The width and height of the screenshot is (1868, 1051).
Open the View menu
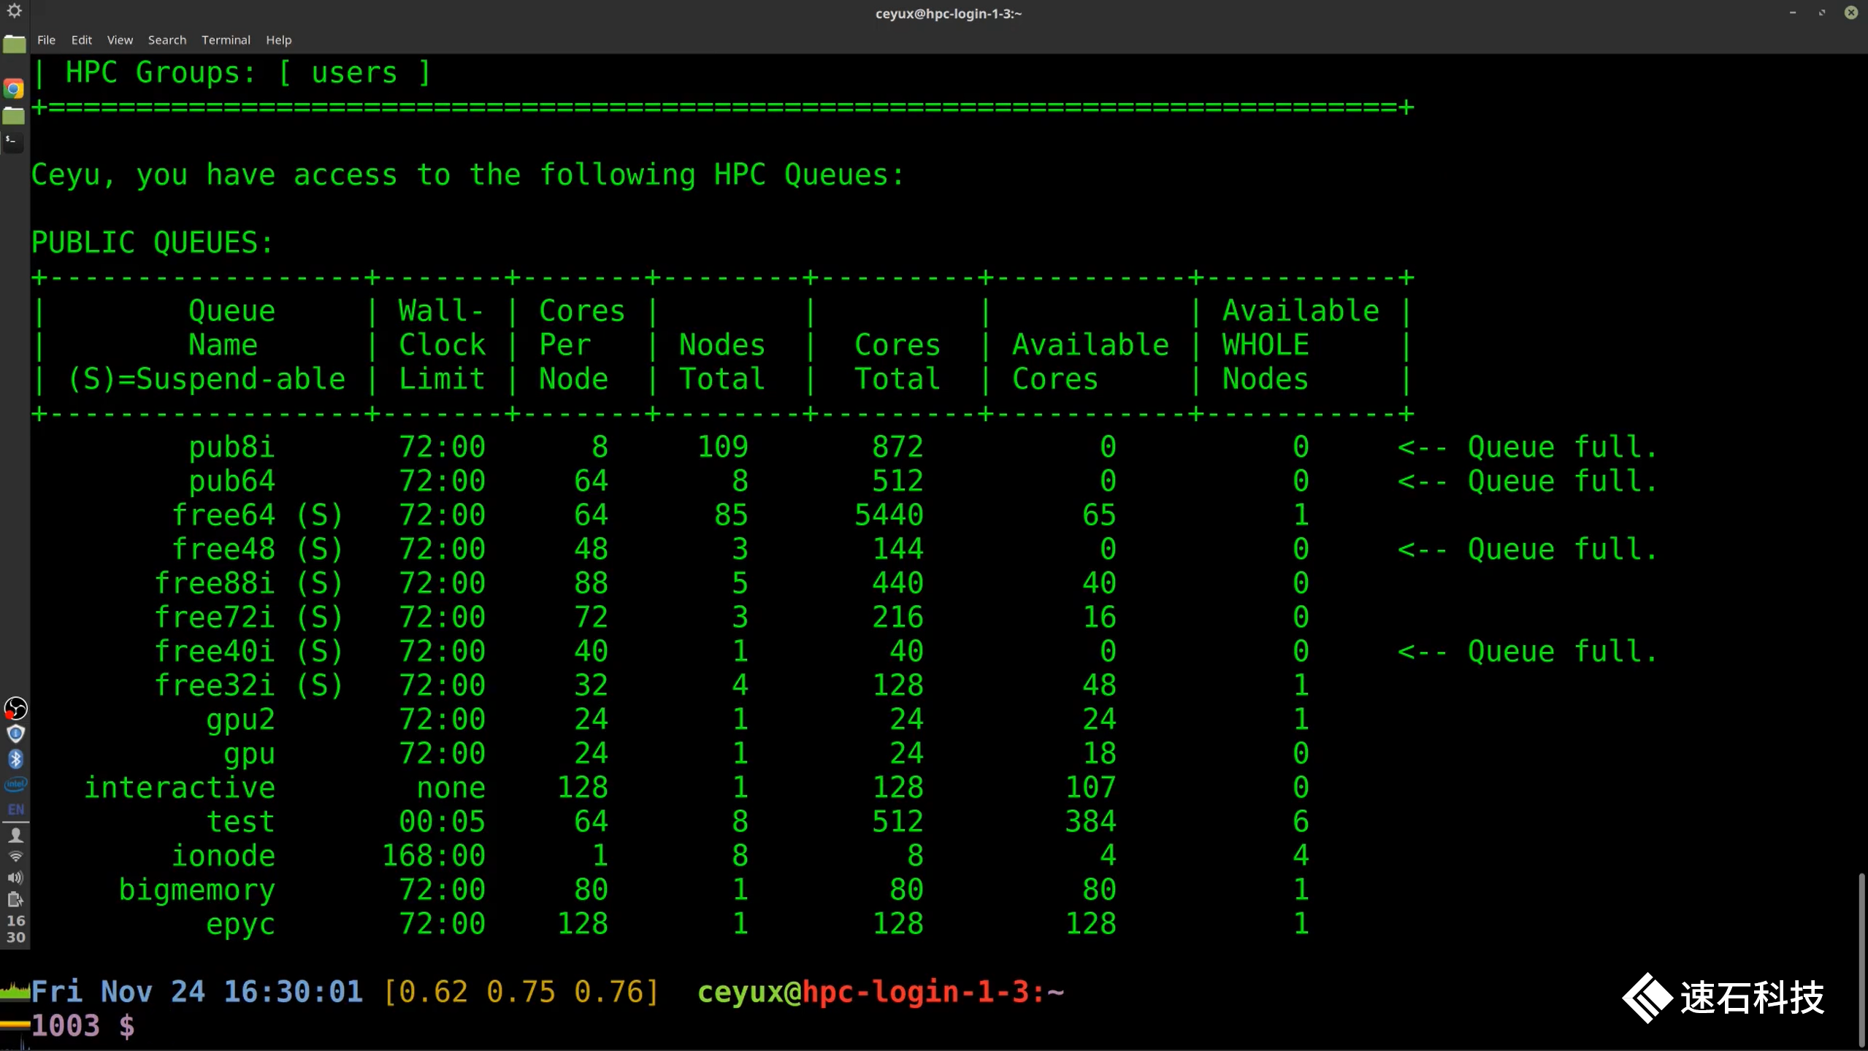(120, 40)
